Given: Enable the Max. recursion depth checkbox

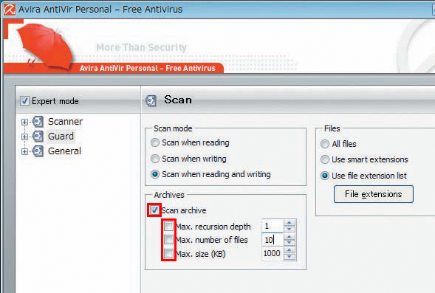Looking at the screenshot, I should pos(168,226).
